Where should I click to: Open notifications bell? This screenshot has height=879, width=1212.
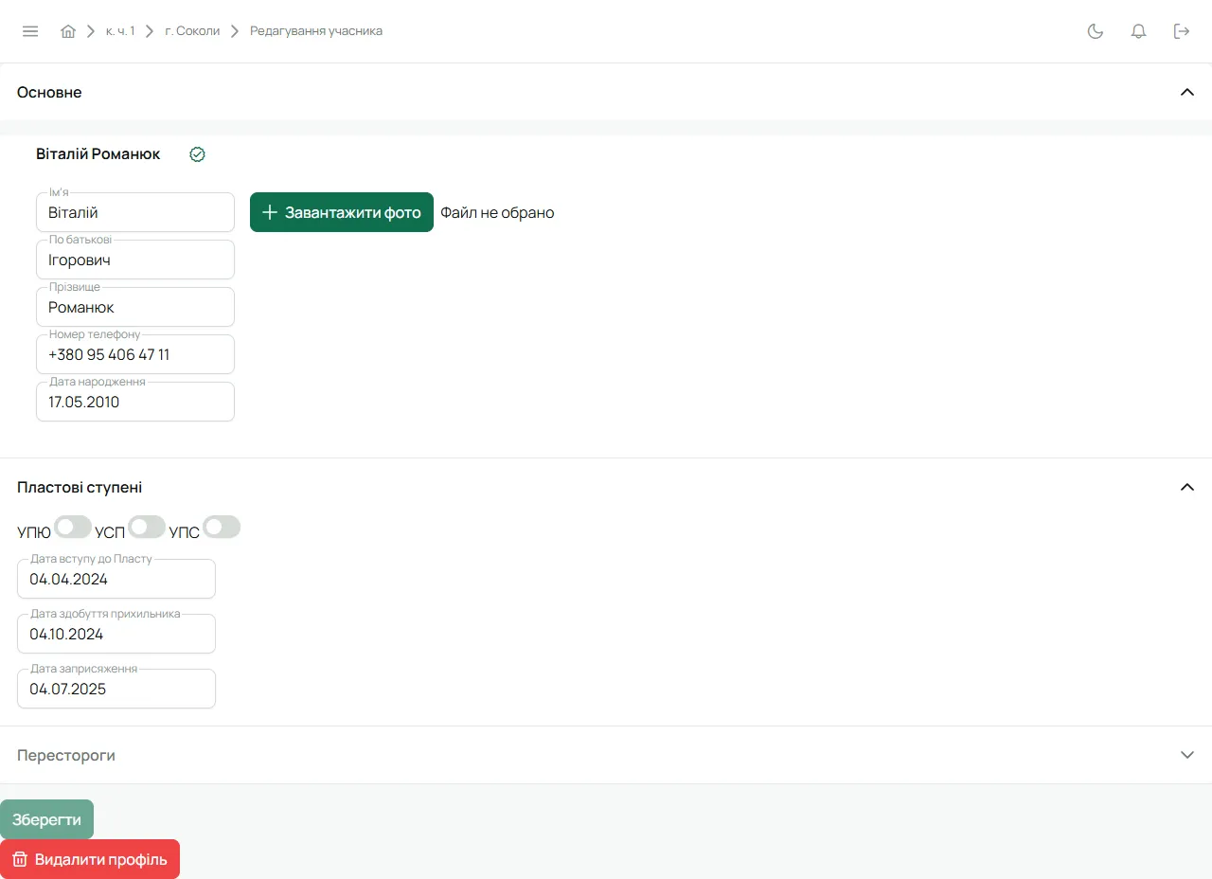pyautogui.click(x=1139, y=31)
